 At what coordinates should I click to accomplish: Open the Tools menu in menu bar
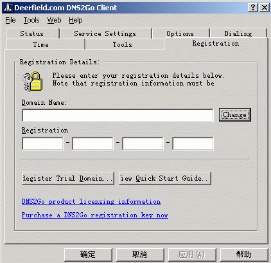click(31, 20)
